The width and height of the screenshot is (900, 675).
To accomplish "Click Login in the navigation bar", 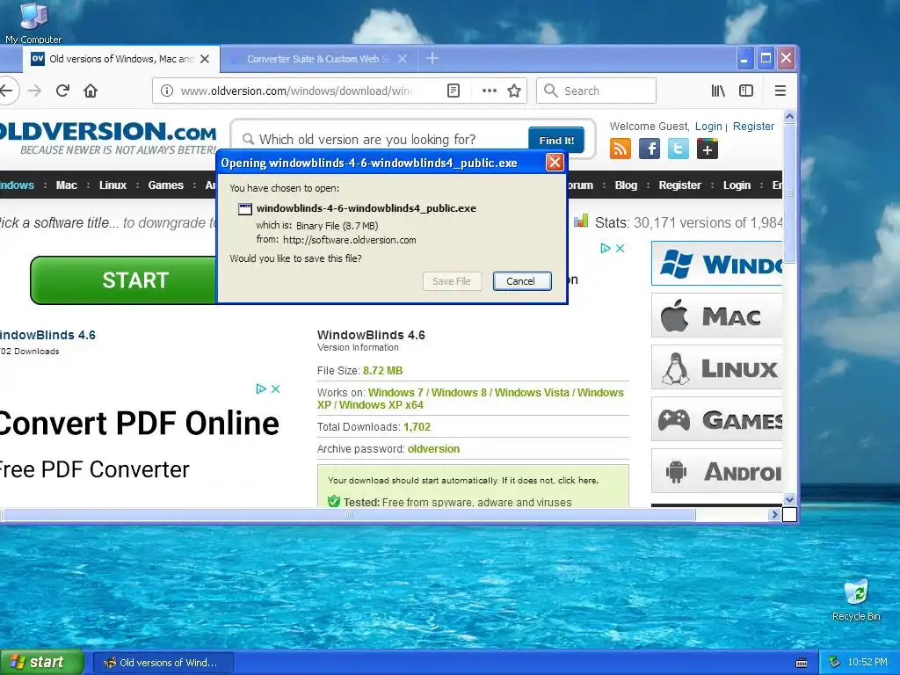I will click(737, 185).
